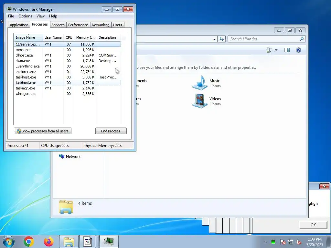The height and width of the screenshot is (248, 331).
Task: Open the taskbar app next to Explorer
Action: click(x=88, y=242)
